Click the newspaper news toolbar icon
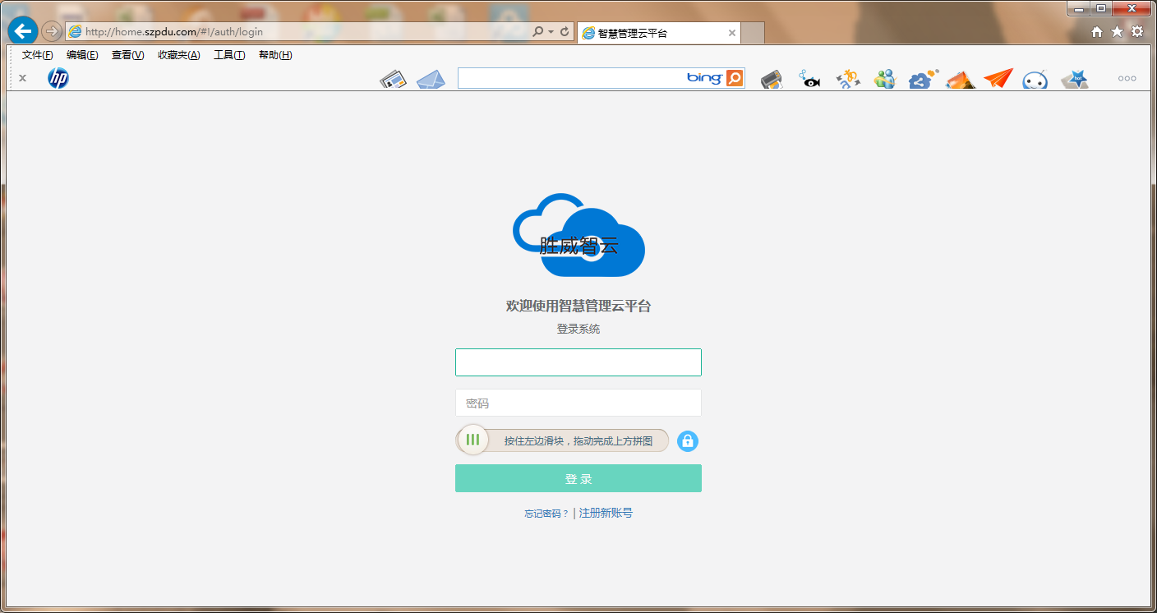 coord(394,80)
